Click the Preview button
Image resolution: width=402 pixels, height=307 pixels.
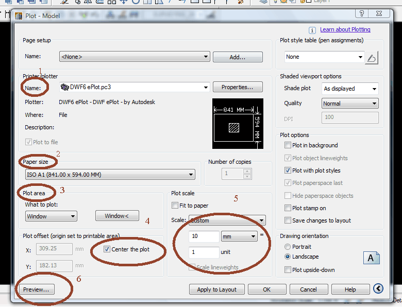36,289
